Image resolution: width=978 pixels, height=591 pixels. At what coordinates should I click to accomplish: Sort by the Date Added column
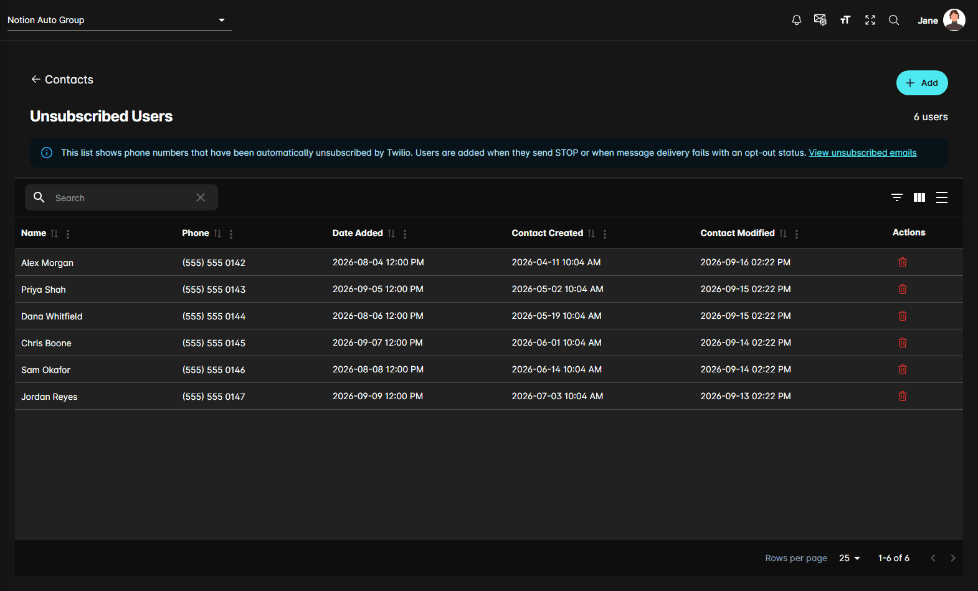(391, 234)
